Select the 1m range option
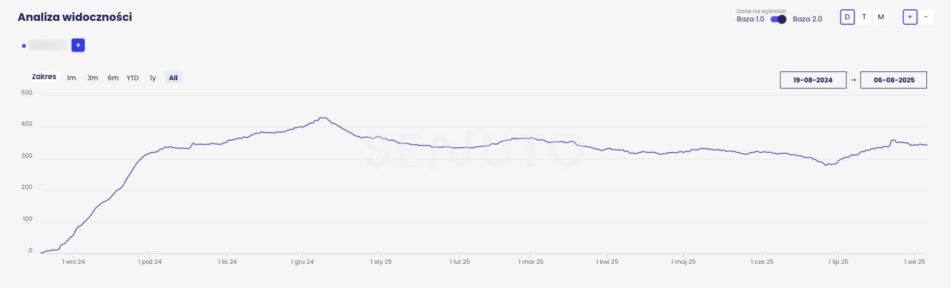Screen dimensions: 951x288 72,78
